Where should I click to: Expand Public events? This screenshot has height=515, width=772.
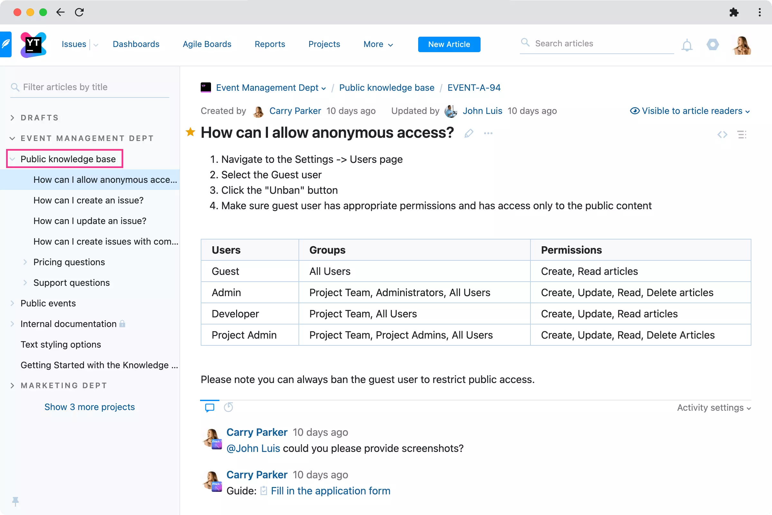coord(12,303)
